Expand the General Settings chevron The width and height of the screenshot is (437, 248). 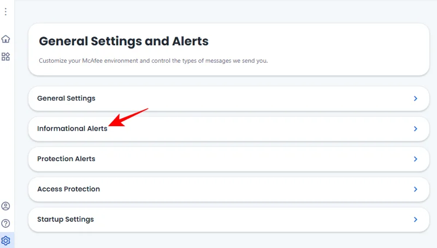click(415, 99)
